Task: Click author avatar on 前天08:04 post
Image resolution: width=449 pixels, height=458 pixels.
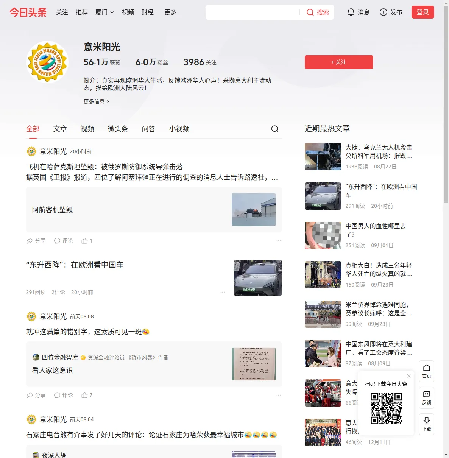Action: click(31, 419)
